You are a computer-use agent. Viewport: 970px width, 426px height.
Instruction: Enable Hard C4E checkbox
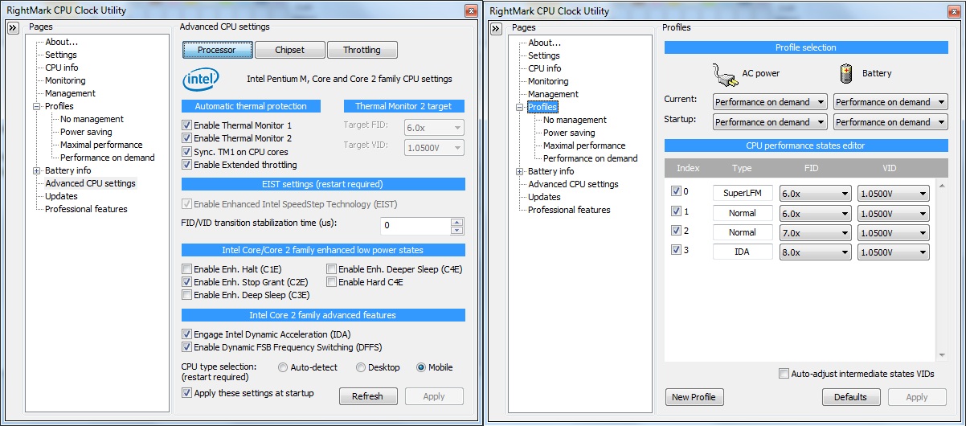[x=332, y=282]
